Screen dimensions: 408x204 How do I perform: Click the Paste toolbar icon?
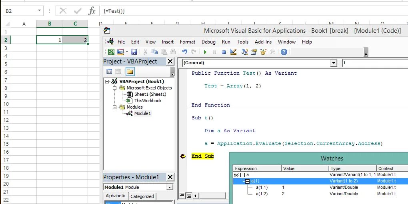click(x=164, y=52)
